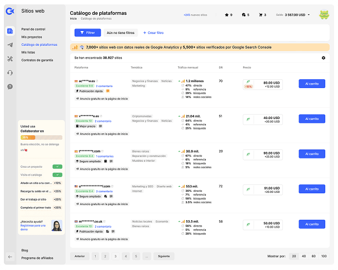Click the blue Filtrar button
The image size is (338, 270).
pos(87,32)
